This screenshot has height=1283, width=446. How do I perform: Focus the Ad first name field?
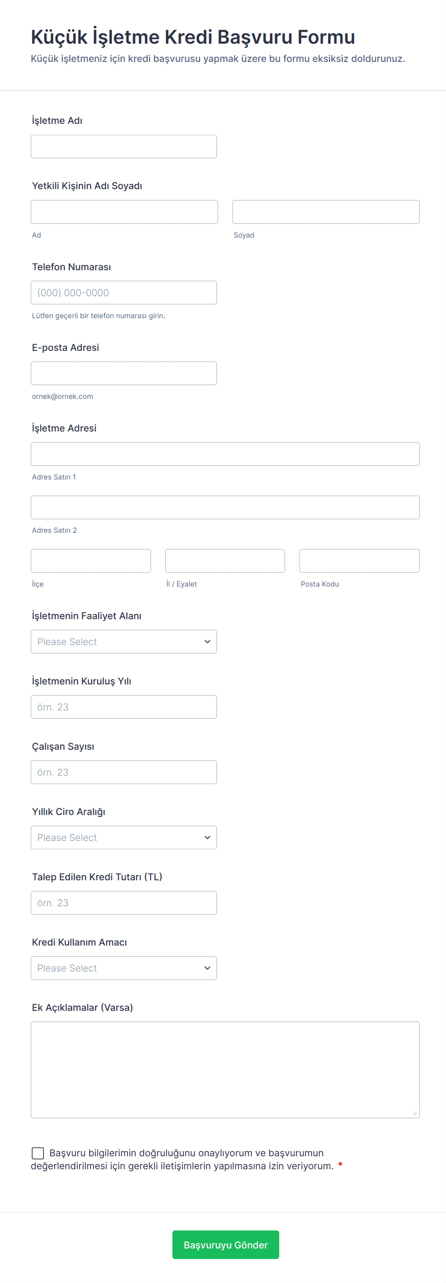coord(124,212)
